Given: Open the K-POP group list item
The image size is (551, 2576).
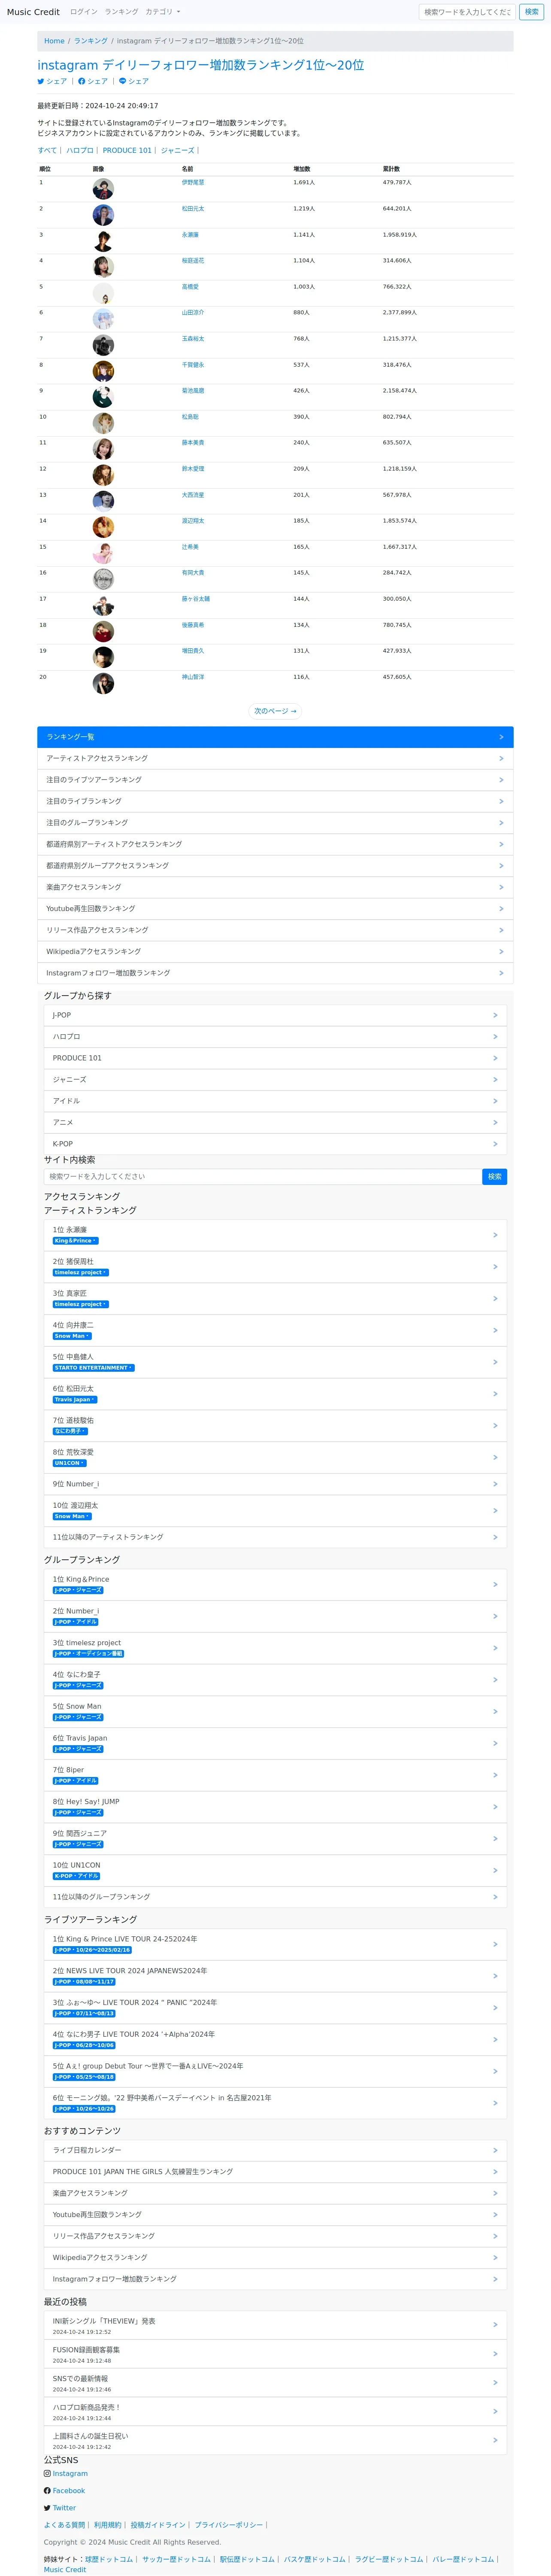Looking at the screenshot, I should (x=275, y=1143).
